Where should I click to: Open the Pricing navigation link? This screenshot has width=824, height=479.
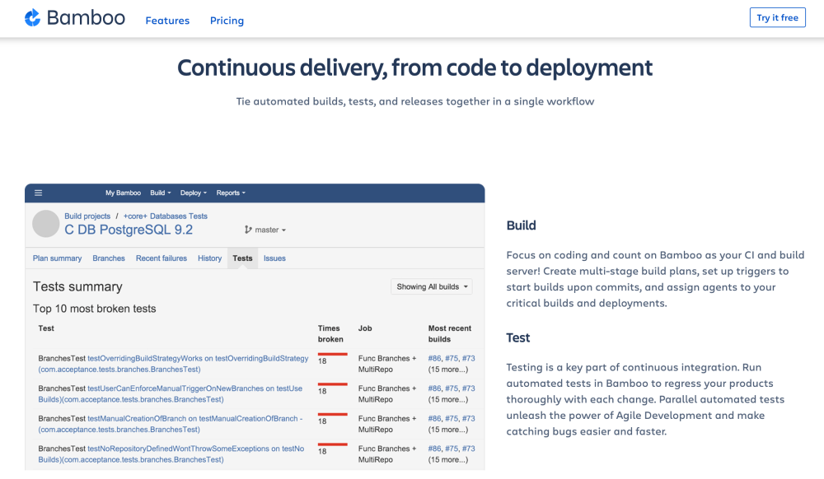click(227, 21)
